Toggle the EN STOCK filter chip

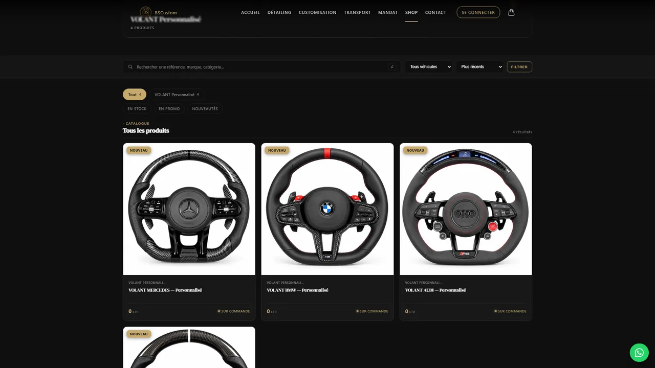point(137,108)
